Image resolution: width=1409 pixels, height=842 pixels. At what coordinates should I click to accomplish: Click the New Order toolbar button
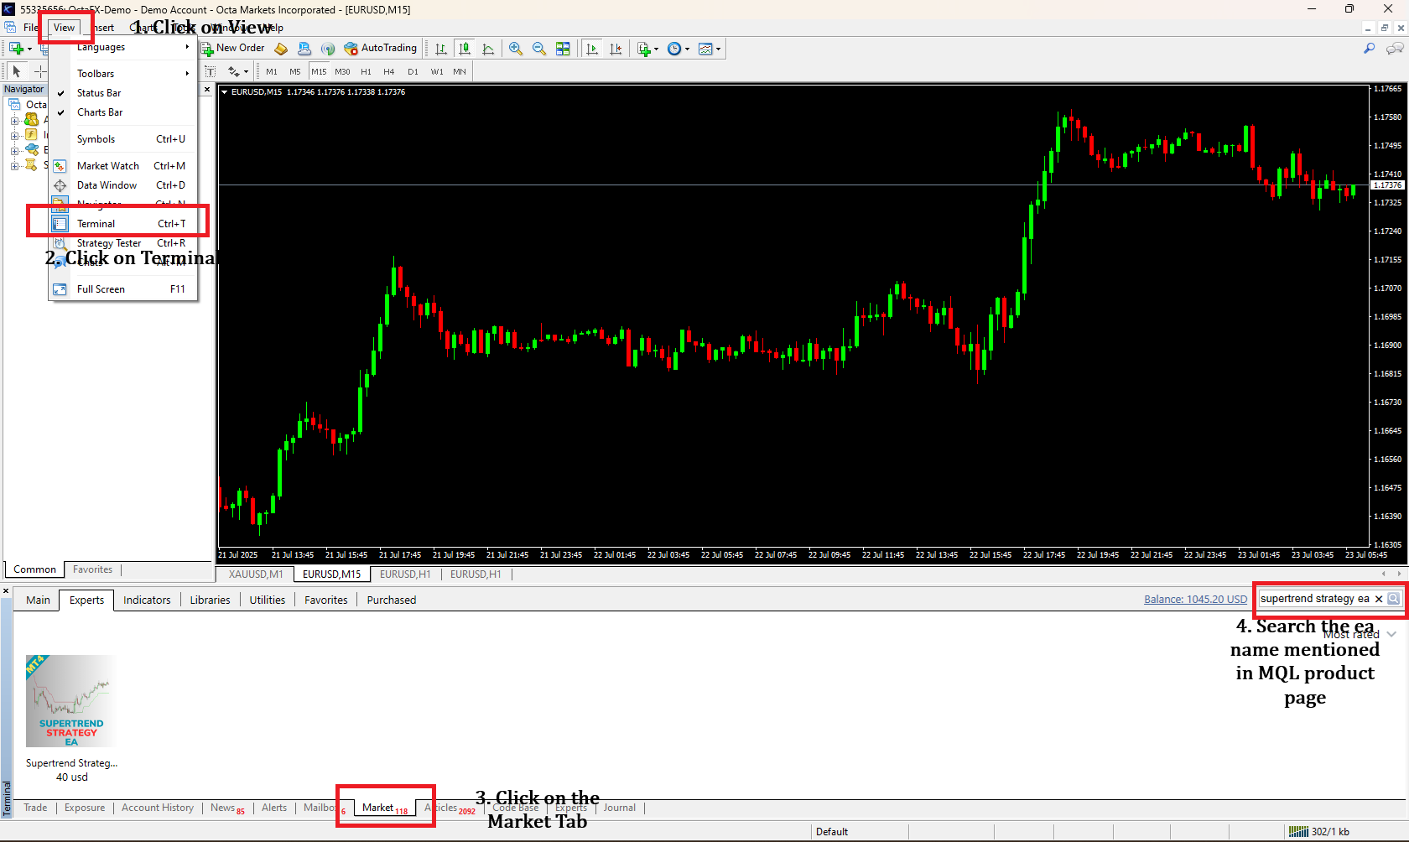pos(233,49)
